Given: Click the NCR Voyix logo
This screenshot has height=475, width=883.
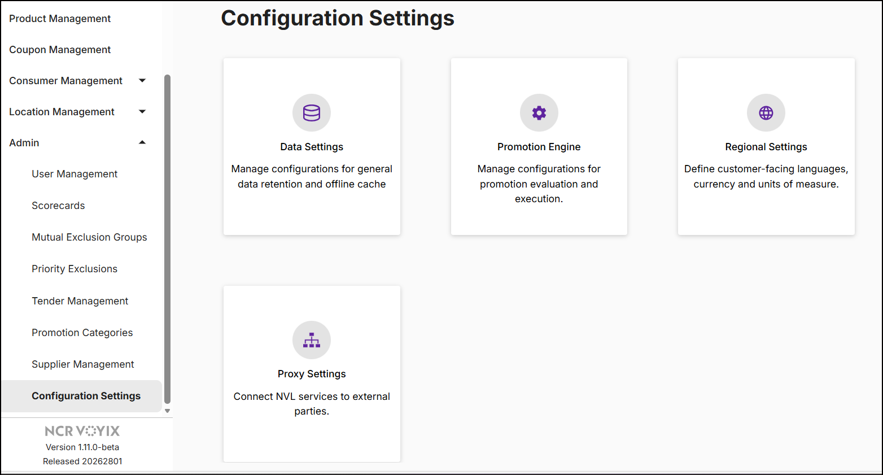Looking at the screenshot, I should point(82,430).
